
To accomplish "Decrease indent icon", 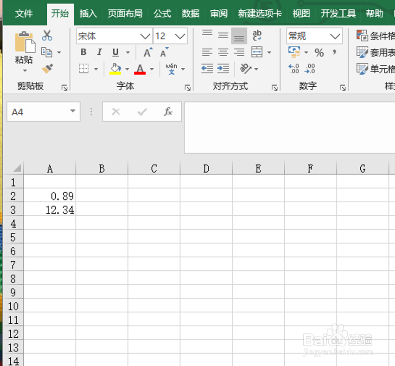I will point(207,69).
